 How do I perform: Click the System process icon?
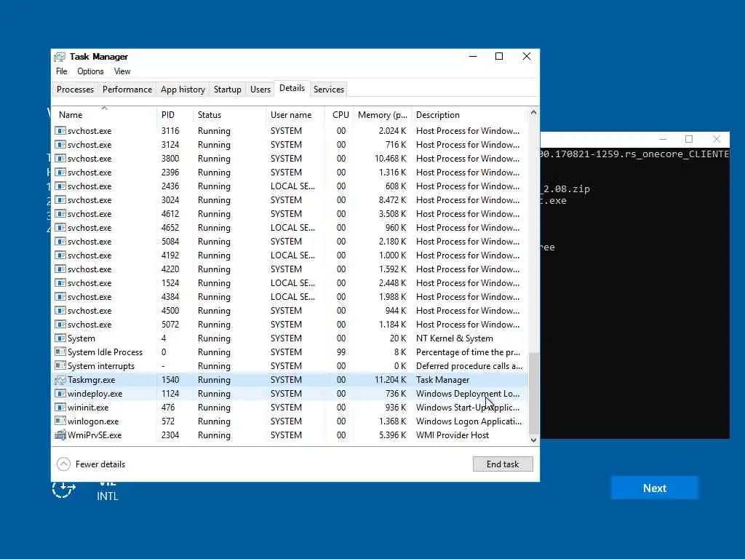coord(60,338)
